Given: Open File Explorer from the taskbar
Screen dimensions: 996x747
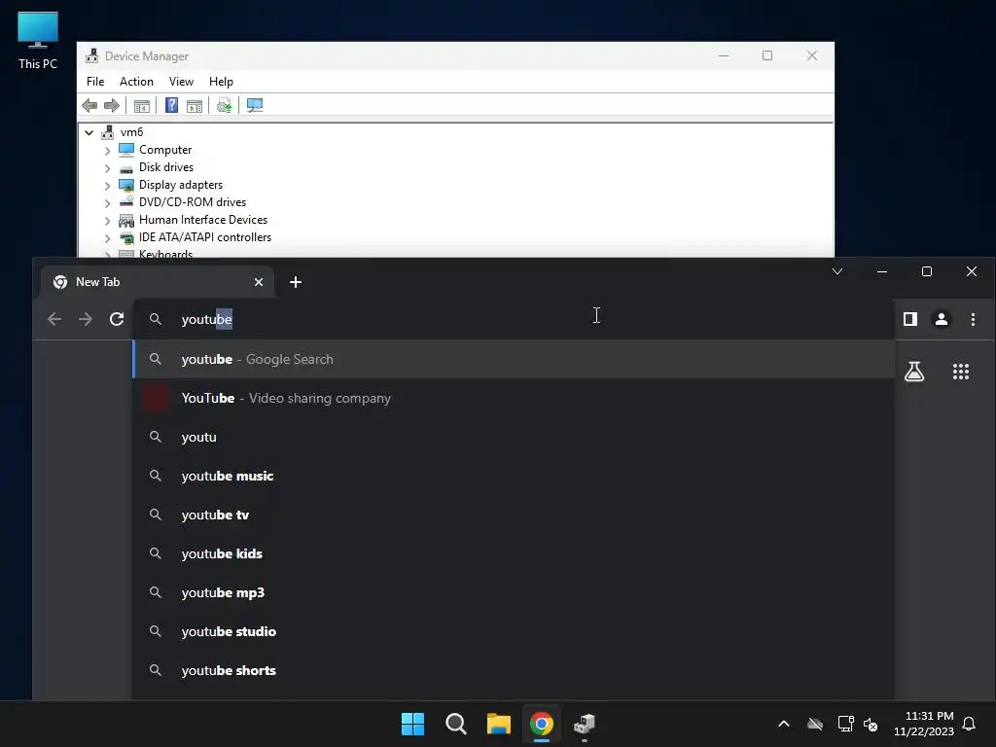Looking at the screenshot, I should click(499, 724).
